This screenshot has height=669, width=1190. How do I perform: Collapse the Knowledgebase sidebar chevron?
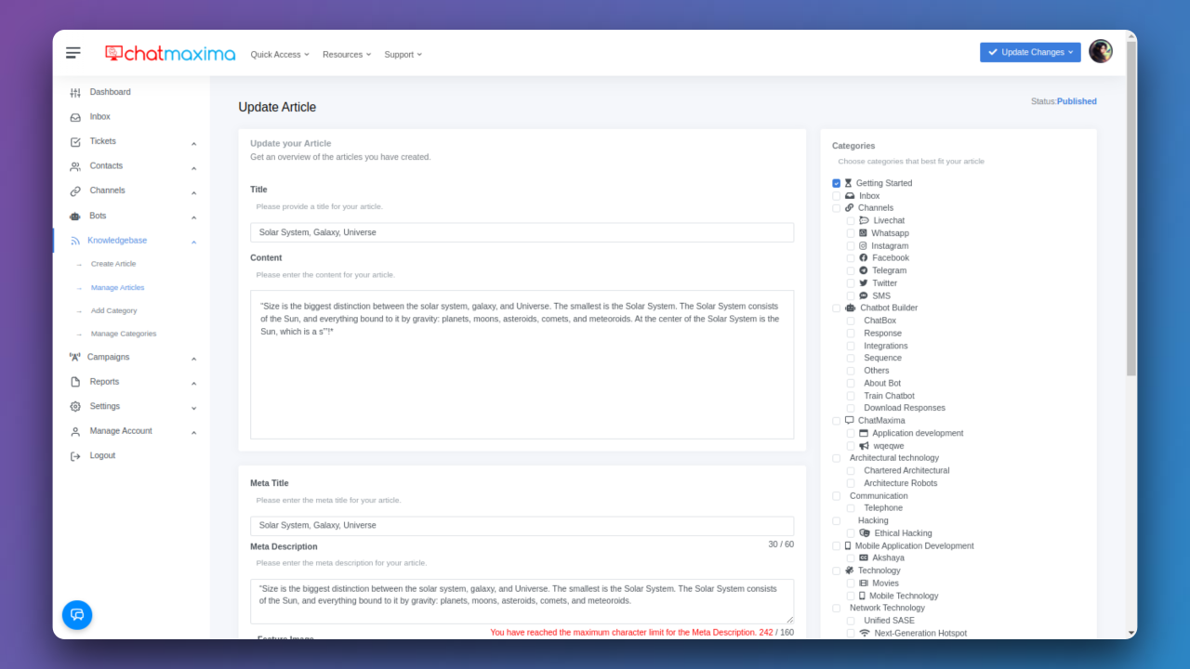[x=193, y=243]
